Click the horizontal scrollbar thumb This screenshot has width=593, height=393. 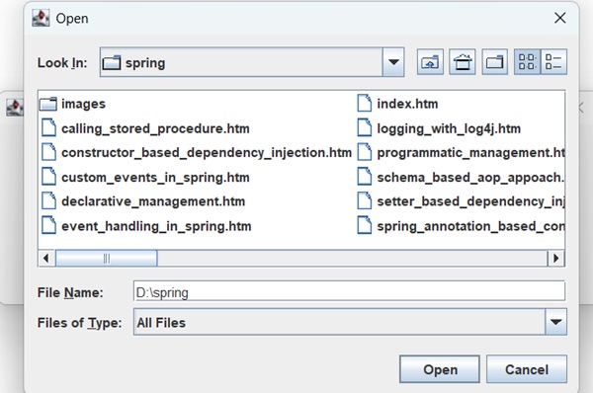coord(107,258)
